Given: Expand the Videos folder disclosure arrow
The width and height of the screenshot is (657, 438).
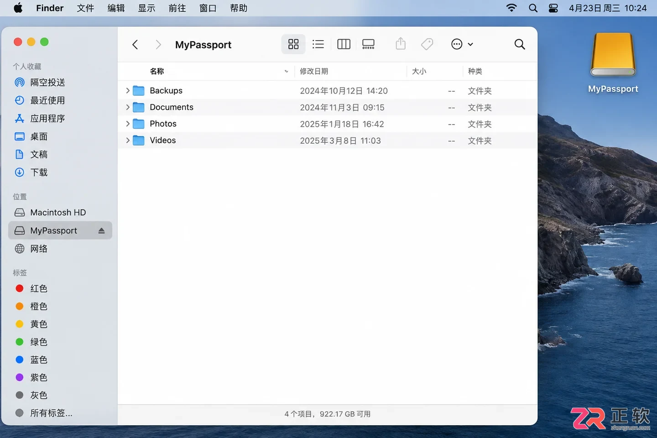Looking at the screenshot, I should click(x=128, y=141).
